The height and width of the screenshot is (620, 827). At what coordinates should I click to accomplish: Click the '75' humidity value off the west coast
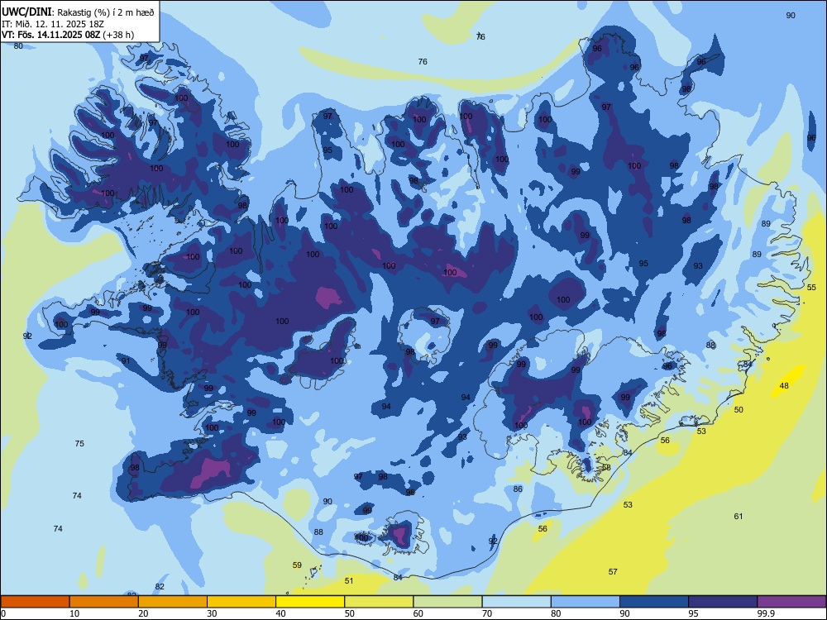(x=79, y=443)
